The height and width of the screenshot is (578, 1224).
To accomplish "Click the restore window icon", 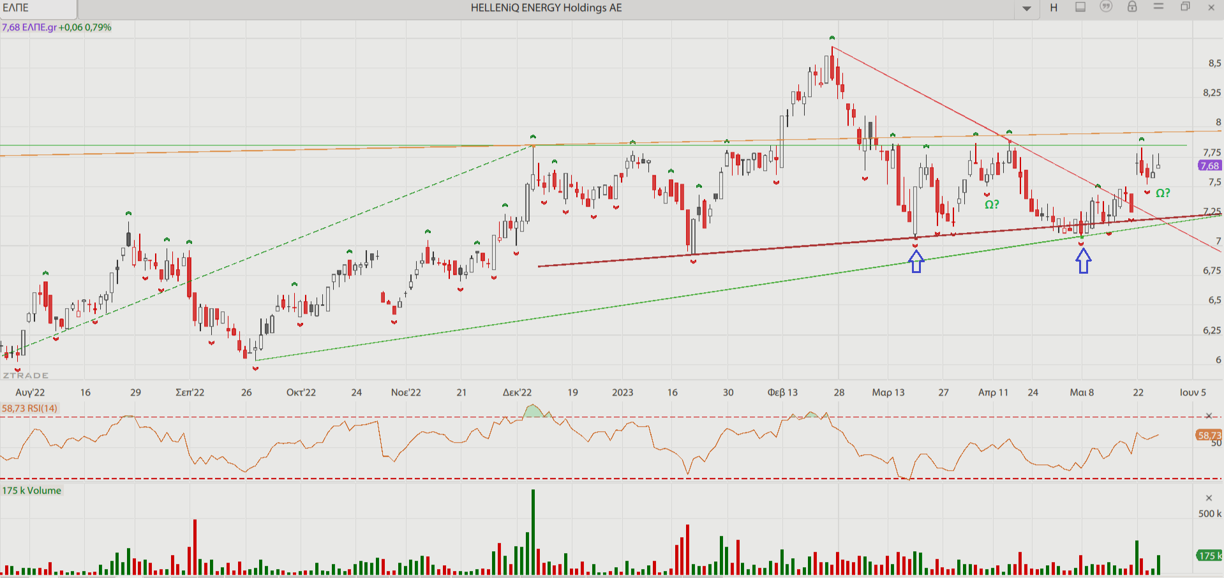I will tap(1185, 6).
